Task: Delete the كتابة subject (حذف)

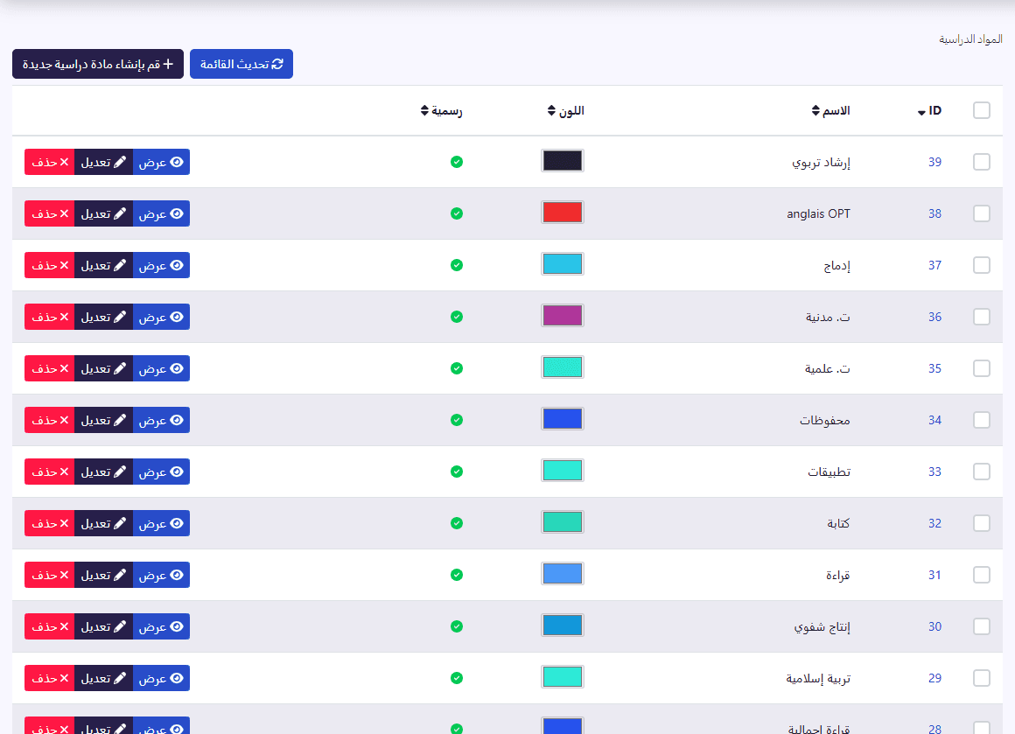Action: [50, 523]
